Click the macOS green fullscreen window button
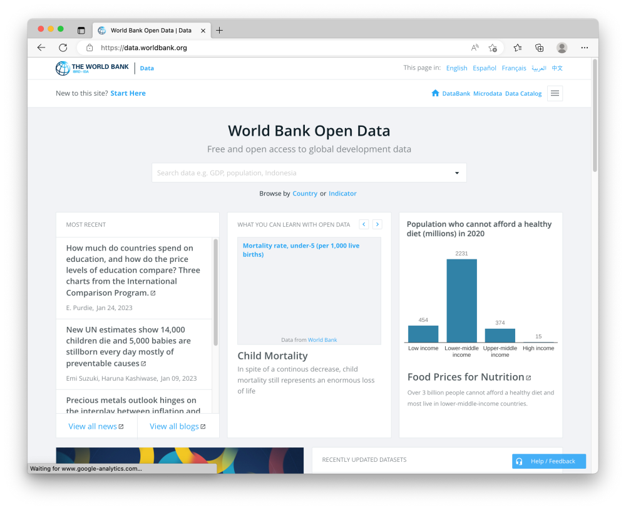The width and height of the screenshot is (626, 510). (61, 29)
